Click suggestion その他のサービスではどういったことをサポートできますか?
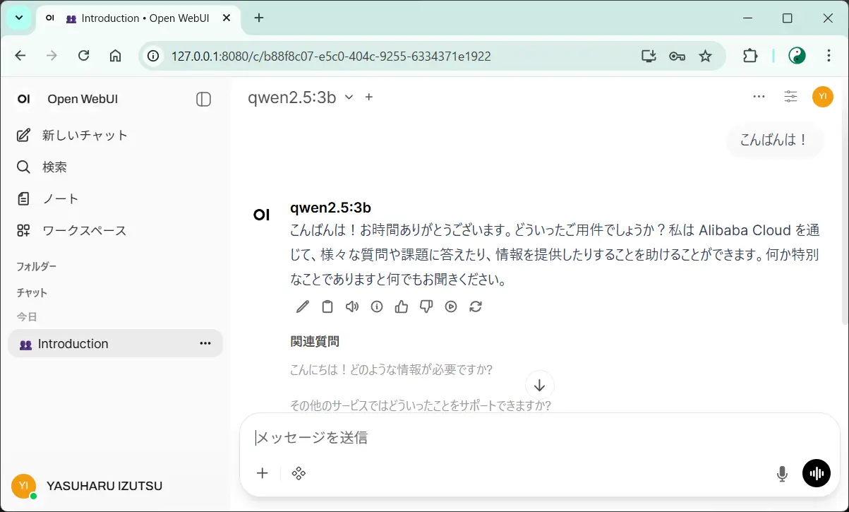The width and height of the screenshot is (849, 512). coord(420,405)
